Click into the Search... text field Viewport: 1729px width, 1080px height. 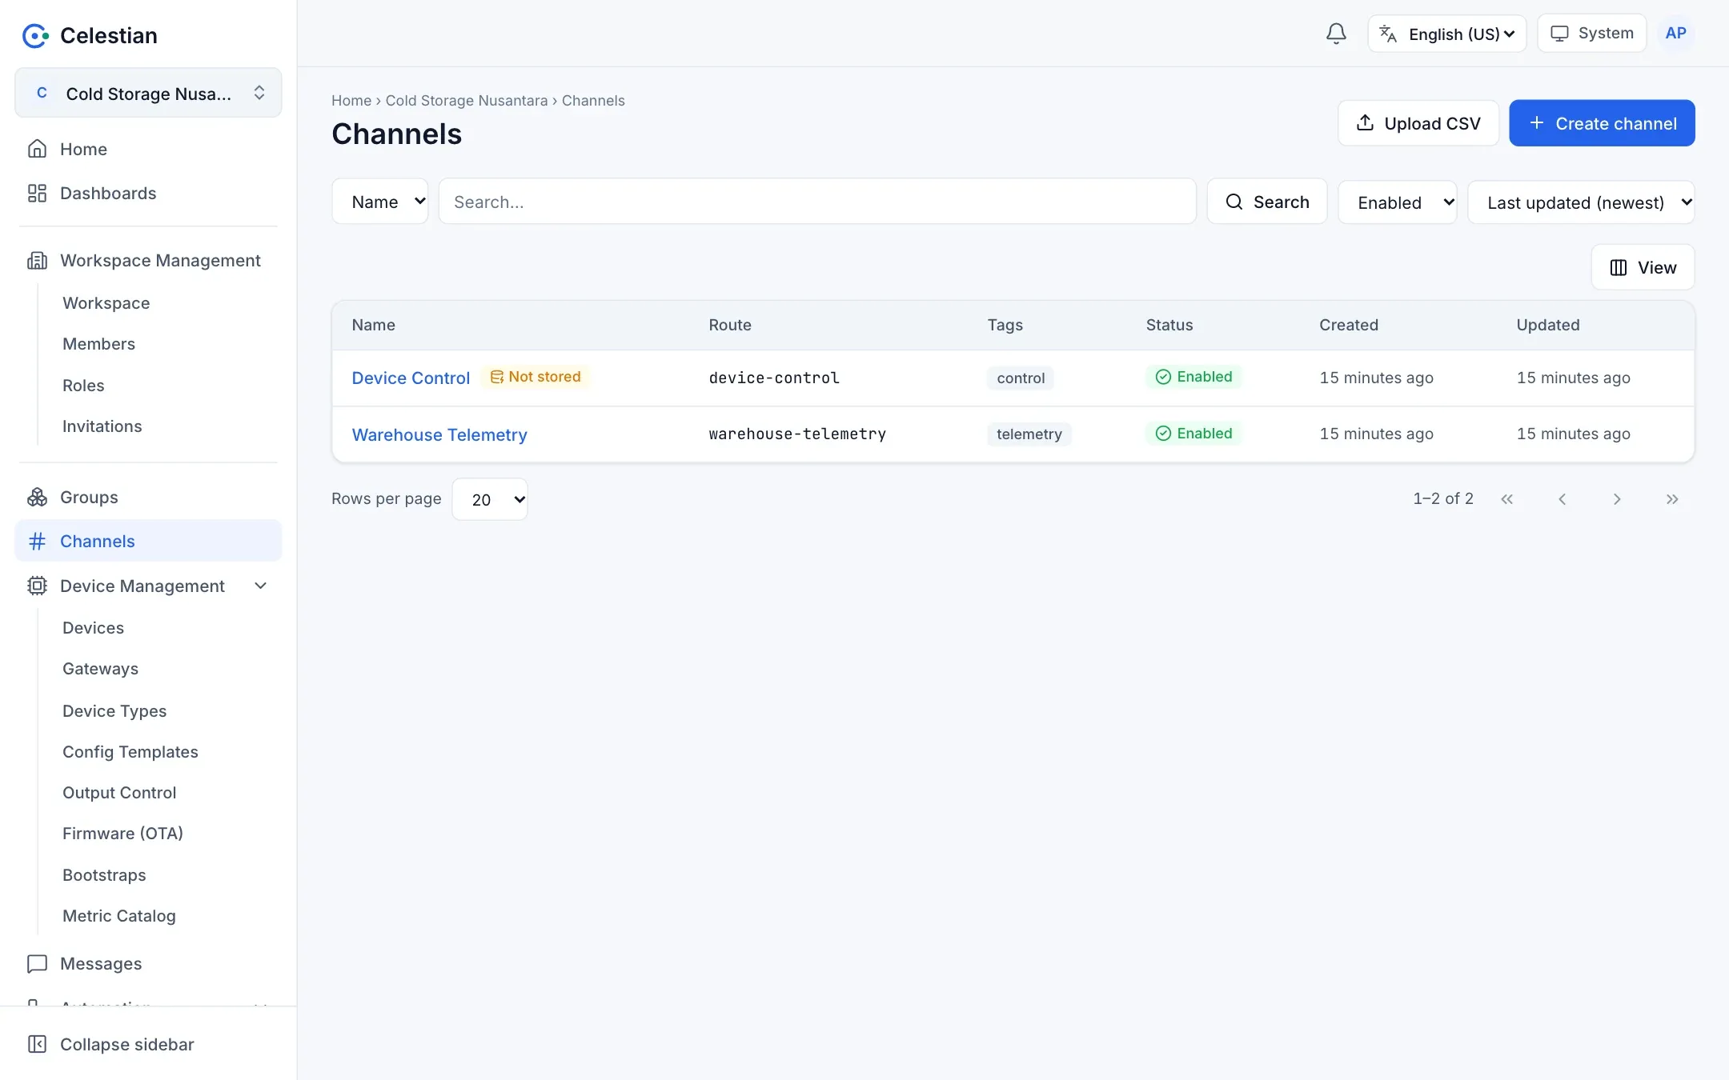pos(817,202)
